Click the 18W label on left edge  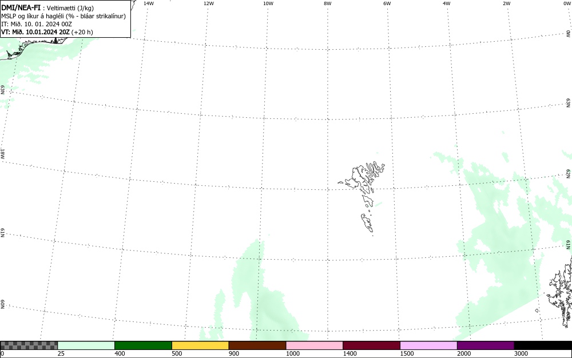(2, 153)
